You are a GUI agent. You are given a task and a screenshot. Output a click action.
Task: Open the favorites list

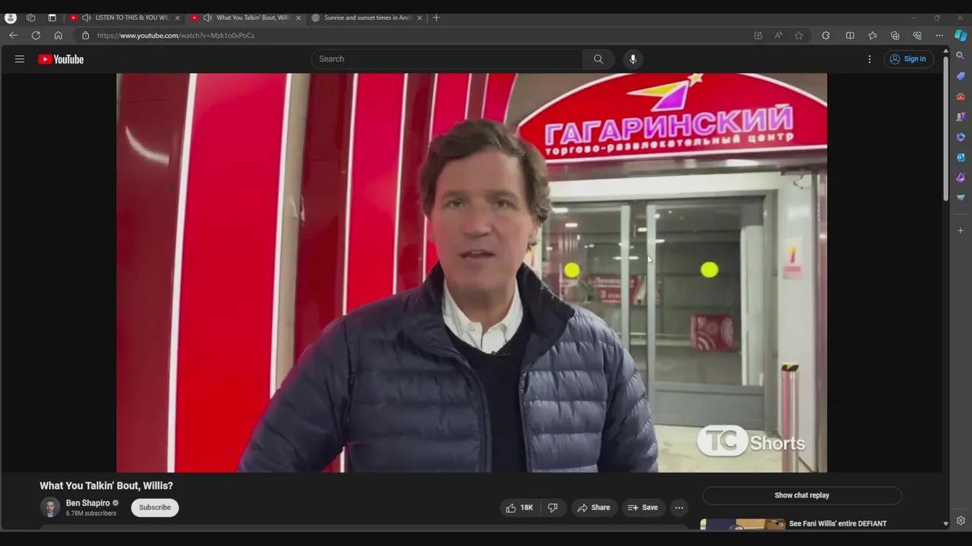[x=873, y=35]
